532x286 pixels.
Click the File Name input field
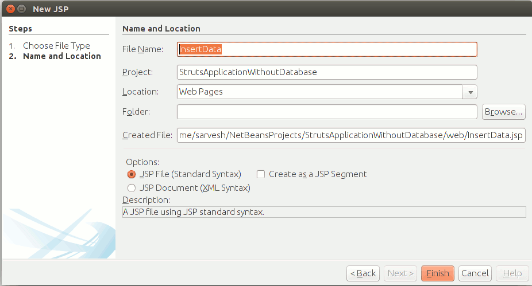(327, 49)
